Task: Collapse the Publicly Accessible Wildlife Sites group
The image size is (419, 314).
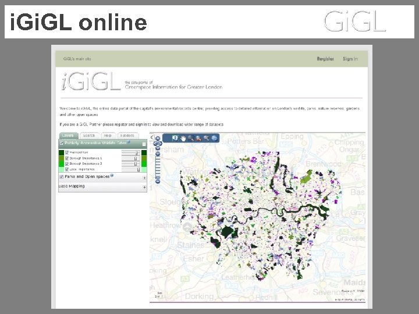Action: 144,144
